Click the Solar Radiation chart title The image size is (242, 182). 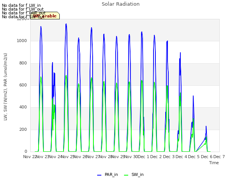pyautogui.click(x=121, y=4)
